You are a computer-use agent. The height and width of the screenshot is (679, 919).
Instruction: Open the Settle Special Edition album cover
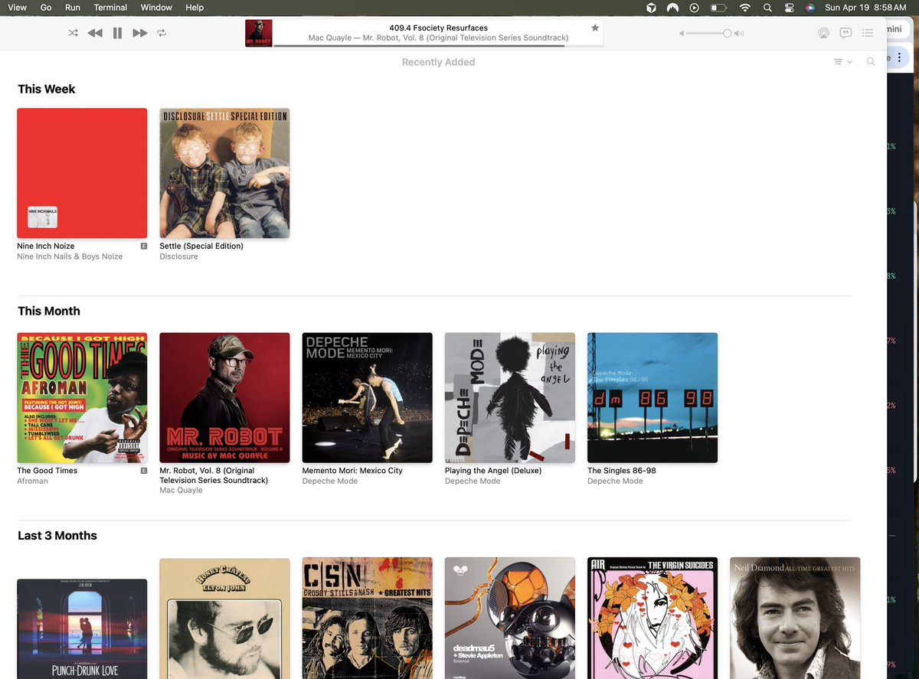coord(224,173)
